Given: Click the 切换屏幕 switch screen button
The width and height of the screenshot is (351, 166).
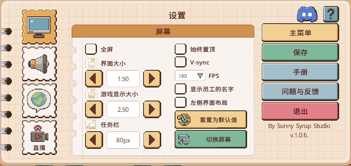Looking at the screenshot, I should click(x=211, y=139).
